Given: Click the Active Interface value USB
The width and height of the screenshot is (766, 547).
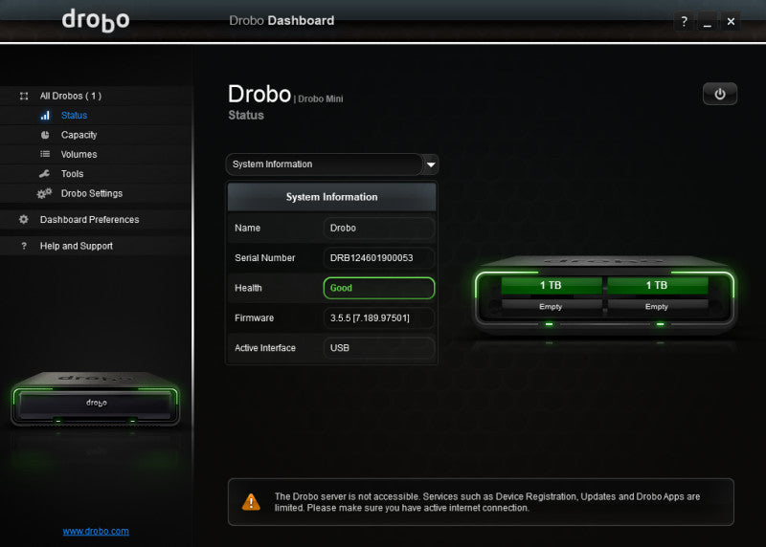Looking at the screenshot, I should [x=379, y=348].
